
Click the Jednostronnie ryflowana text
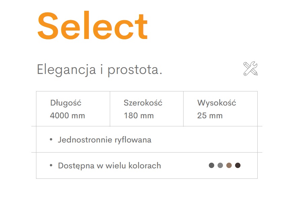pos(104,140)
